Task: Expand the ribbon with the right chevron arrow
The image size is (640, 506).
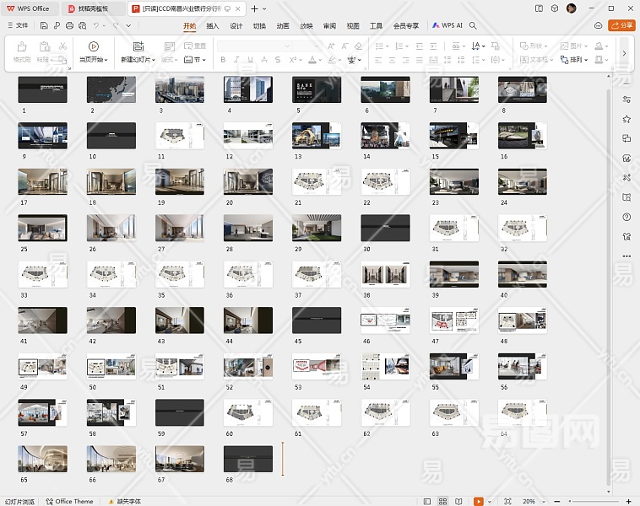Action: [x=624, y=53]
